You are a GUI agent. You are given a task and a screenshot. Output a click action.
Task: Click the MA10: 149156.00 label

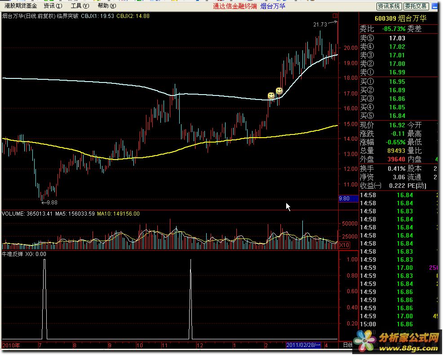[118, 214]
